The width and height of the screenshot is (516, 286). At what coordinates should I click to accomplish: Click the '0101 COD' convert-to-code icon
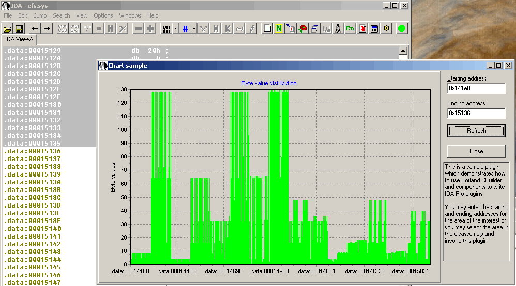coord(62,28)
